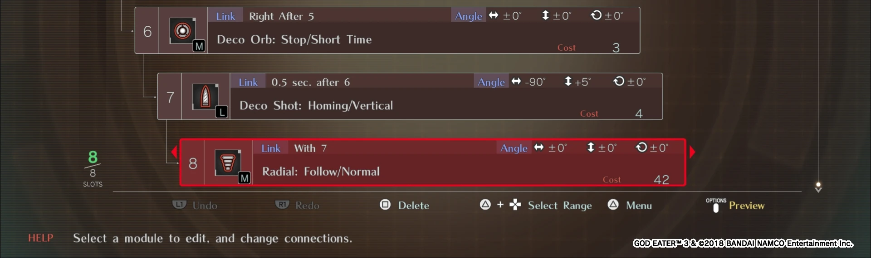This screenshot has width=871, height=258.
Task: Click the R1 Redo icon
Action: [282, 205]
